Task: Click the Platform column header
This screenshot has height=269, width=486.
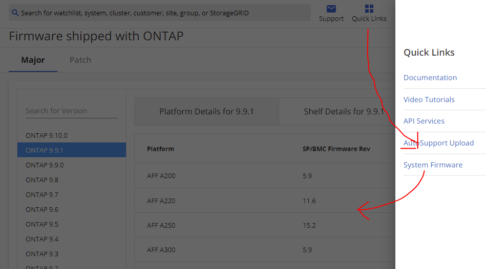Action: pos(160,149)
